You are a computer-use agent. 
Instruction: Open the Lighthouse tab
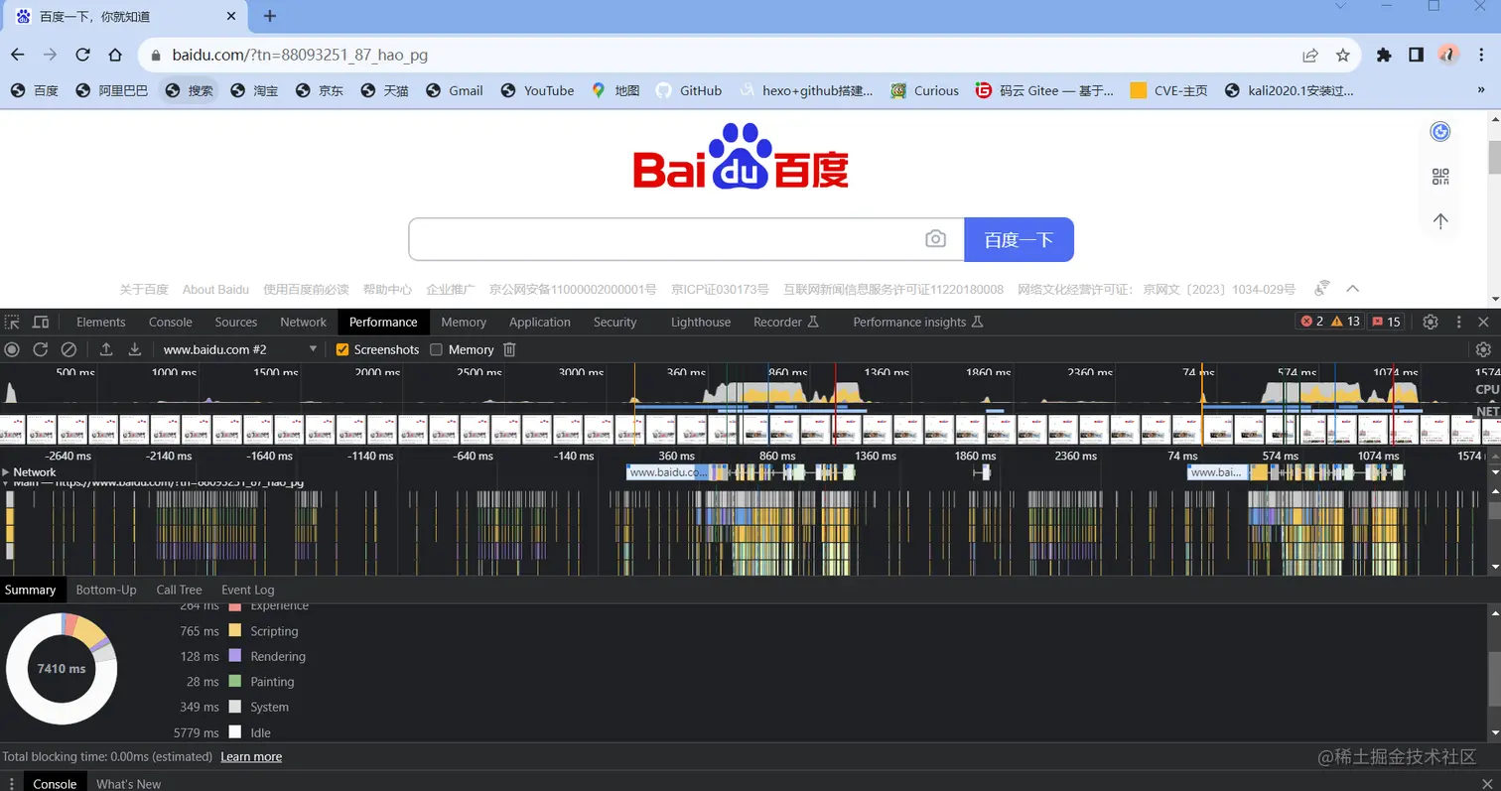pos(701,322)
